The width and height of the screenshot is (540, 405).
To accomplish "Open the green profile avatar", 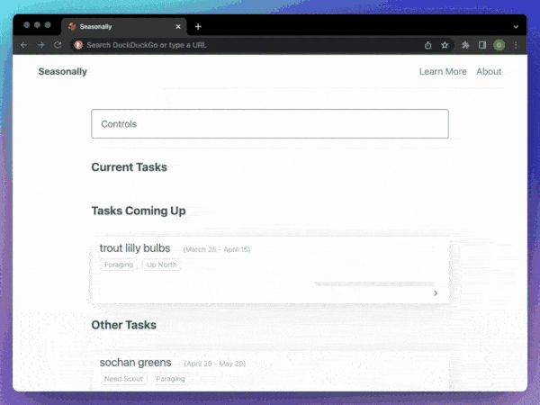I will (x=499, y=45).
